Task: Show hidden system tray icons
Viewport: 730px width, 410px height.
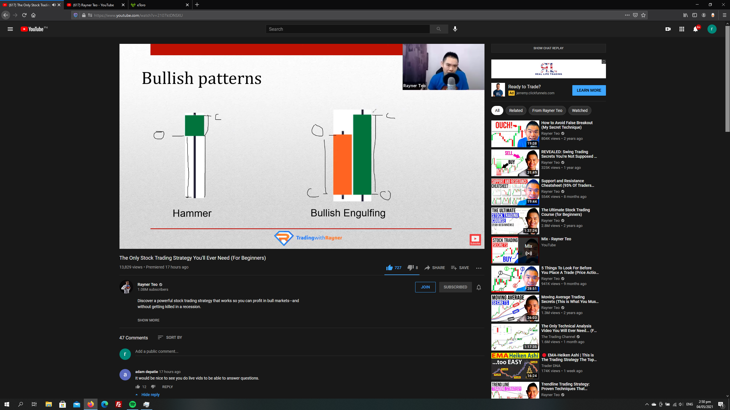Action: (x=647, y=404)
